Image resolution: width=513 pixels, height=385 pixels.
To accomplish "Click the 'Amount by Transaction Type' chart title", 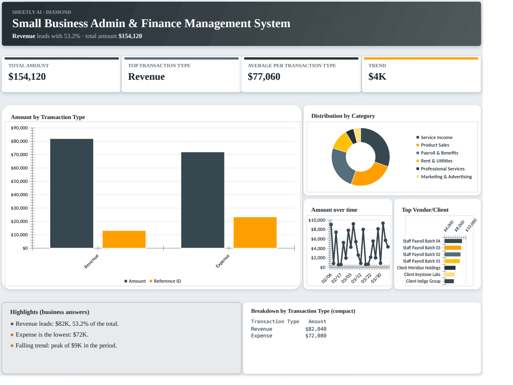I will coord(48,117).
